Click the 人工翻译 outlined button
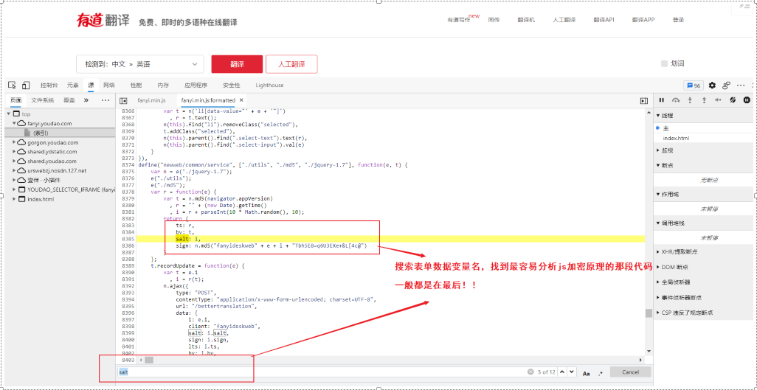This screenshot has height=390, width=757. click(291, 63)
